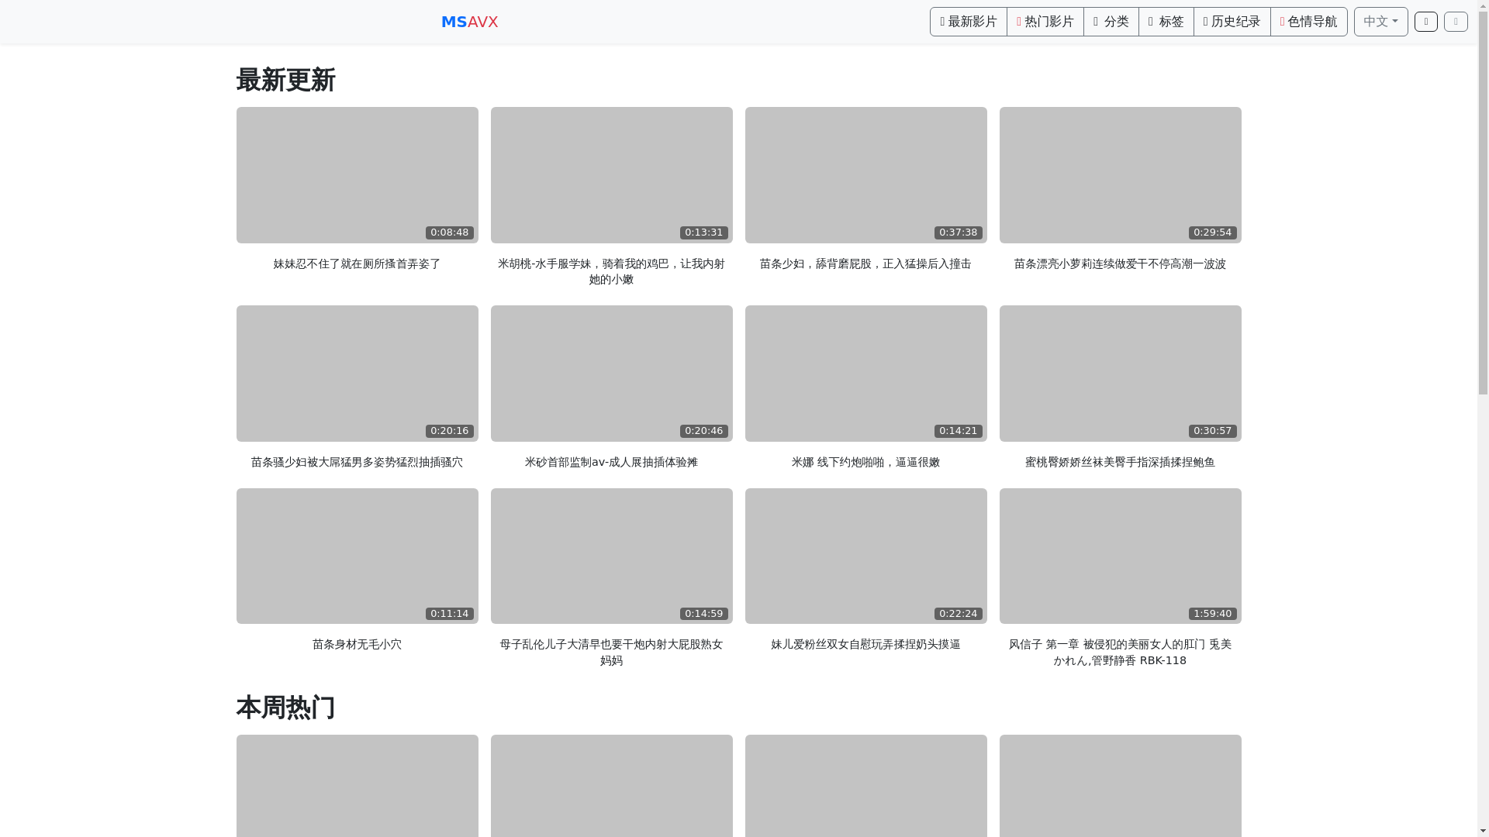
Task: Open the thumbnail with duration 1:59:40
Action: pos(1120,556)
